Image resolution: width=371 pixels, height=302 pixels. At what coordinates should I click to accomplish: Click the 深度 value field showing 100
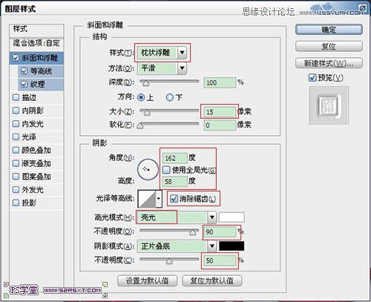coord(220,82)
